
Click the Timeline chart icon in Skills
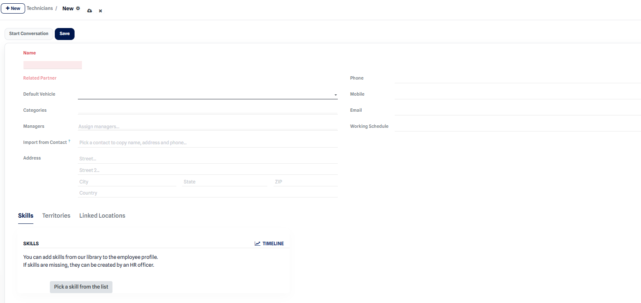(257, 244)
